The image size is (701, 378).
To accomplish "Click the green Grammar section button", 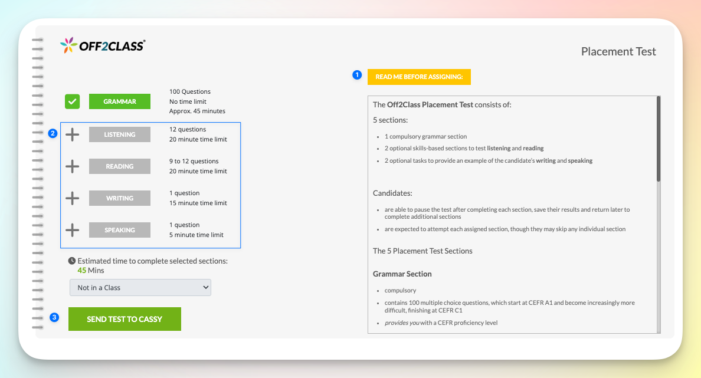I will click(x=120, y=101).
